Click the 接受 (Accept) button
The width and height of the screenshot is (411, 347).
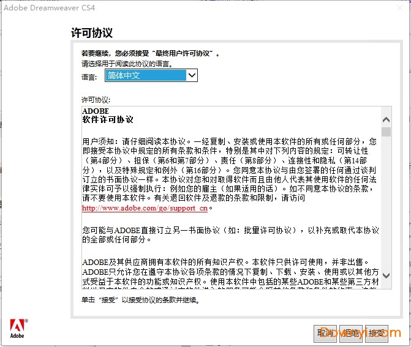[377, 334]
